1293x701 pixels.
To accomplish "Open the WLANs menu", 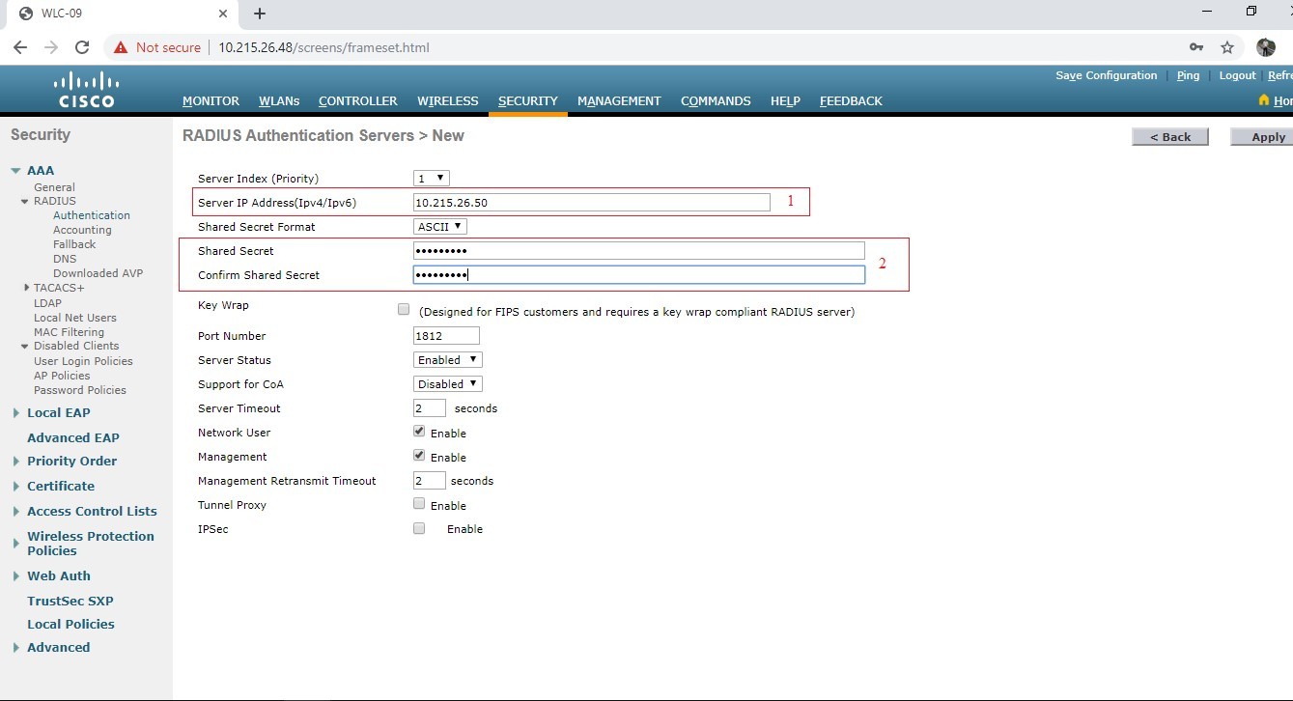I will [x=279, y=100].
